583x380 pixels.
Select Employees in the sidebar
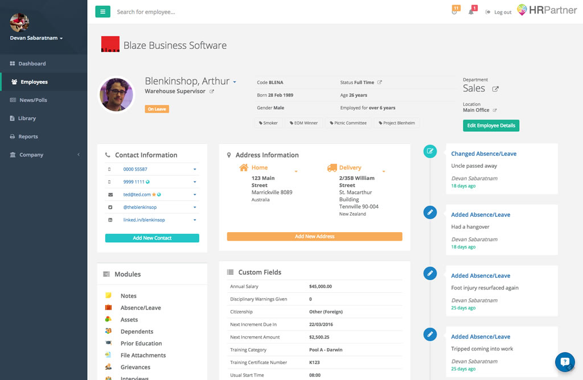(43, 82)
